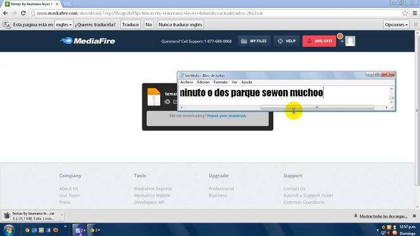Click the Common Questions link
The height and width of the screenshot is (236, 420).
[304, 202]
